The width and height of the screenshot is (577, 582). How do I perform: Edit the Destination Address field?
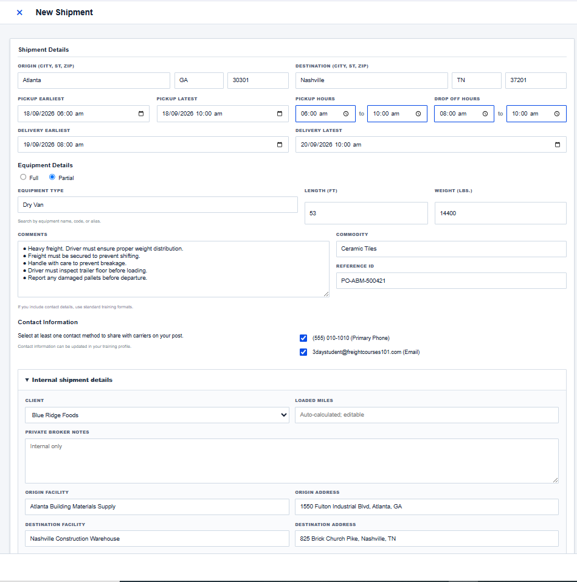point(427,539)
